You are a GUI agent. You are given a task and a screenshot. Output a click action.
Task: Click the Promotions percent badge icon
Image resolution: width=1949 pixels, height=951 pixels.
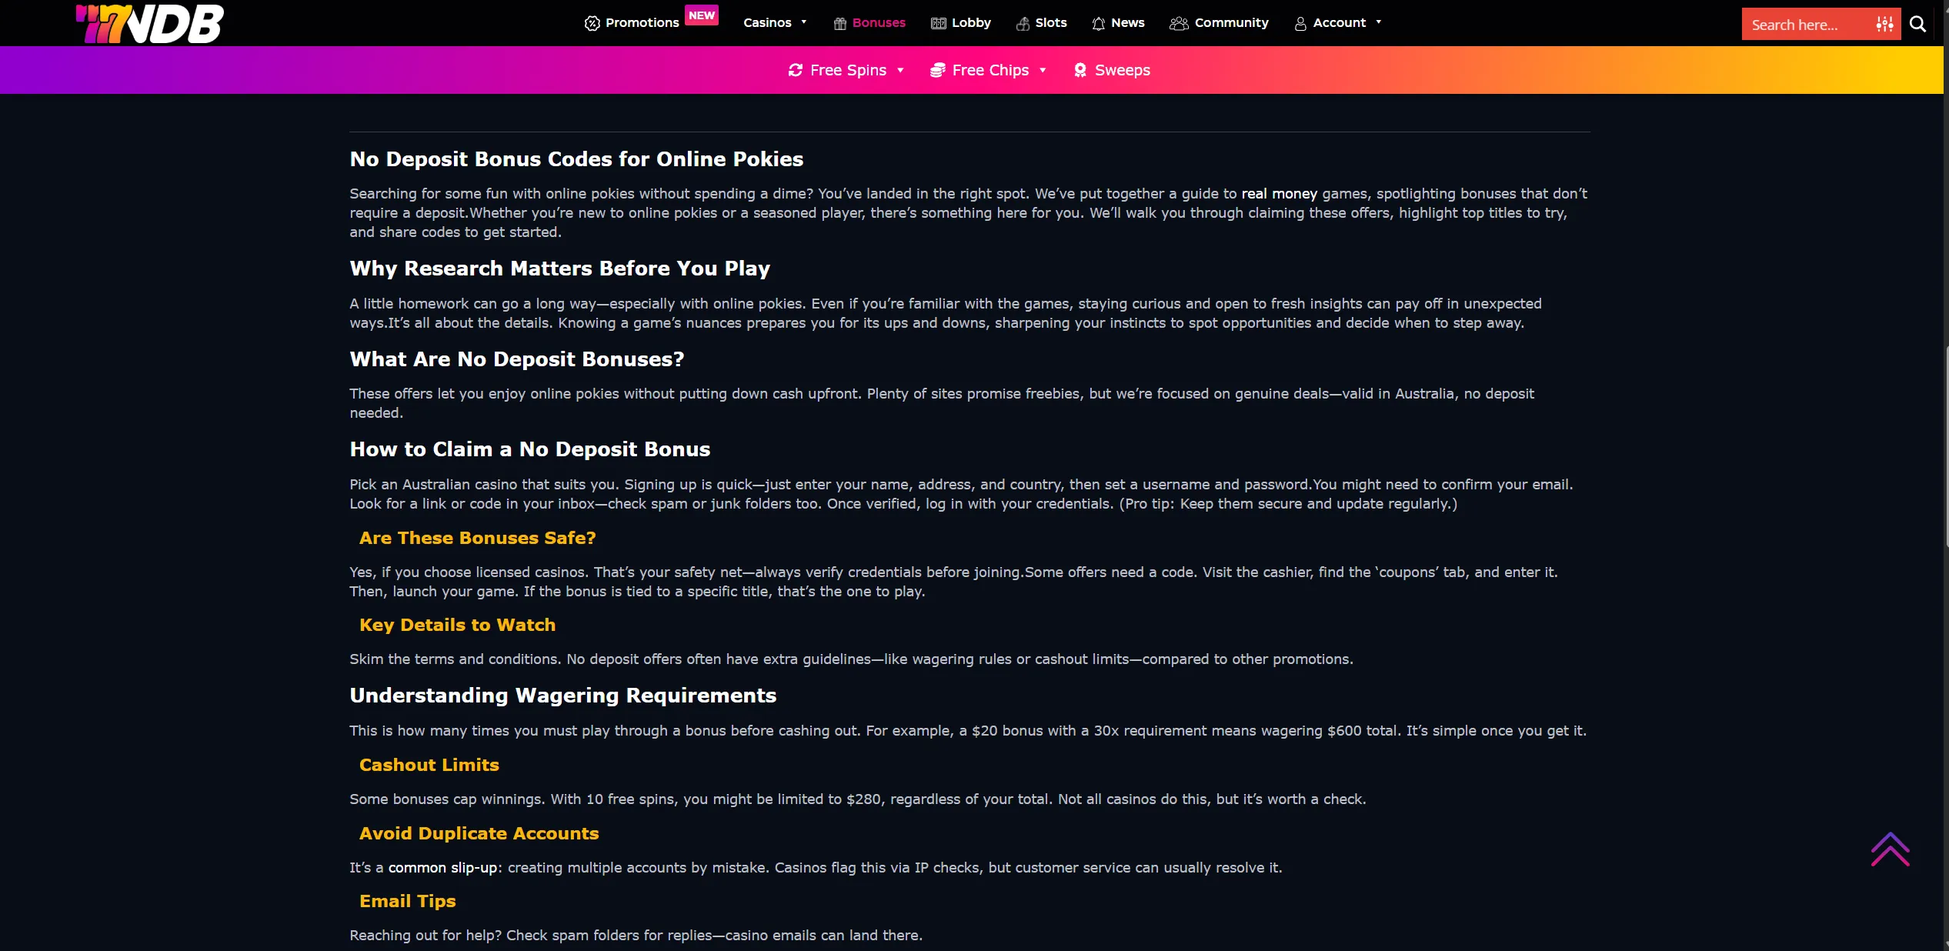pyautogui.click(x=592, y=23)
